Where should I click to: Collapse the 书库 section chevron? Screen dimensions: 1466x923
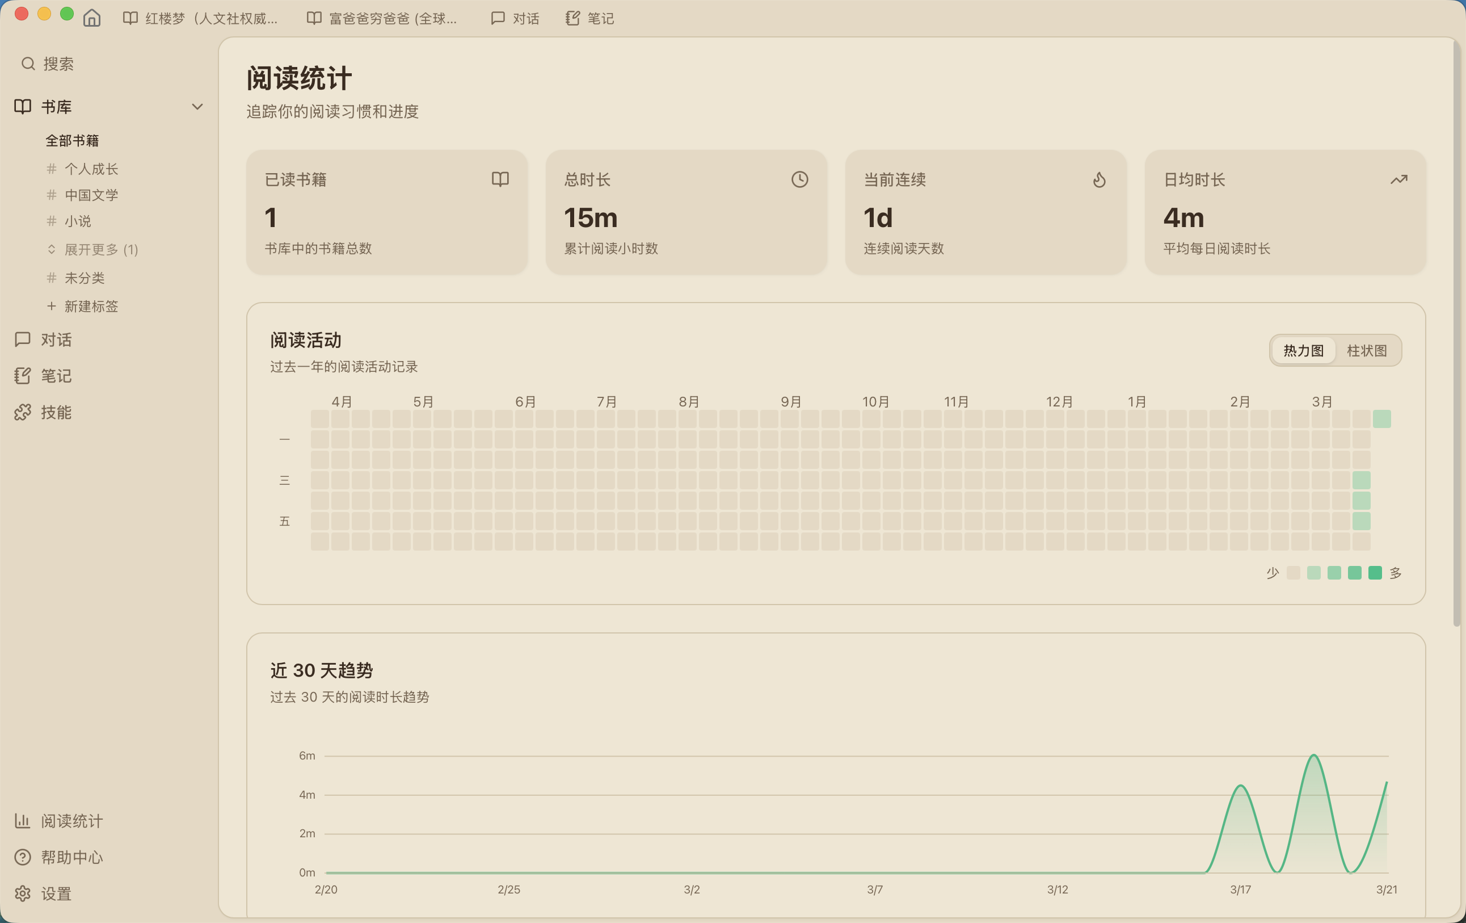pos(197,107)
